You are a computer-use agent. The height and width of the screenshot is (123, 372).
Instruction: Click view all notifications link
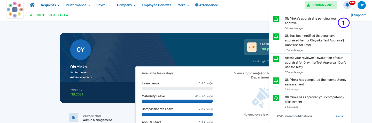click(x=339, y=117)
